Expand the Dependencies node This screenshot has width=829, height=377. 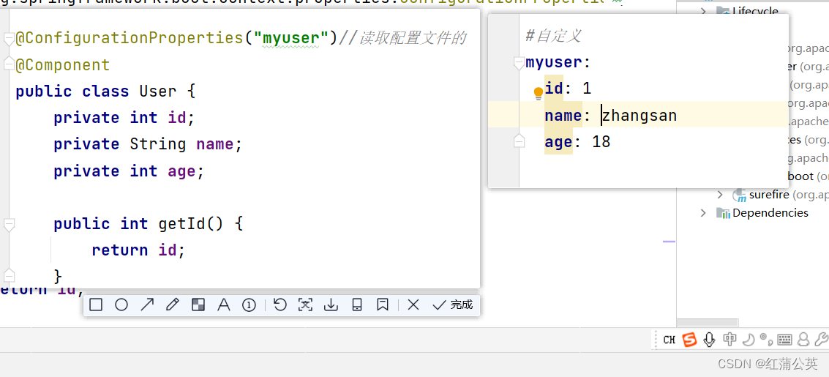(x=703, y=213)
